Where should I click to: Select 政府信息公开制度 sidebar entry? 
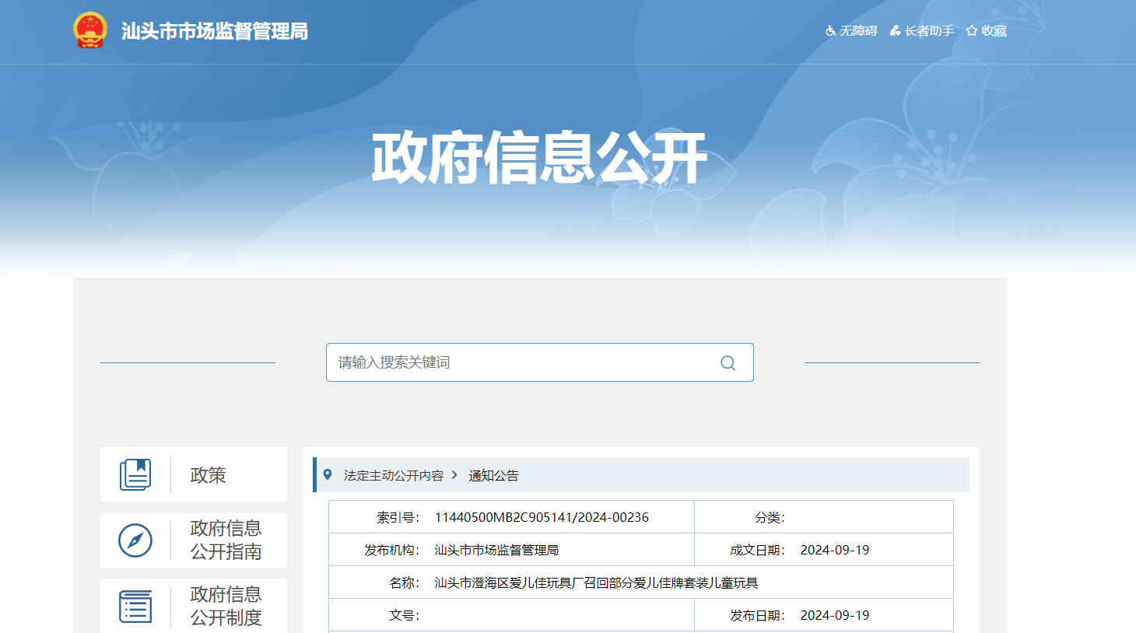(226, 607)
